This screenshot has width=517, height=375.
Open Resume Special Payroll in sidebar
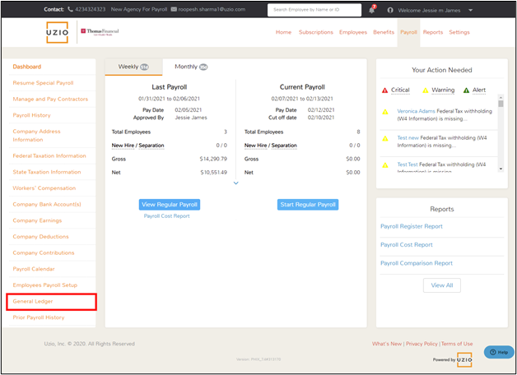pos(43,83)
